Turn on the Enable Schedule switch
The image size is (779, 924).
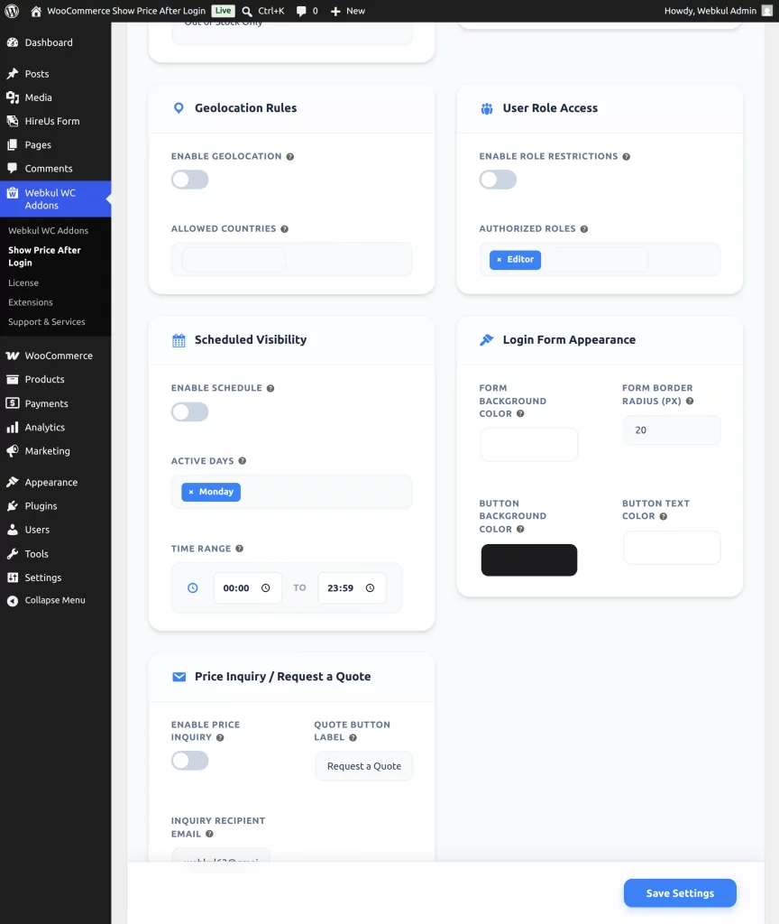pos(189,411)
